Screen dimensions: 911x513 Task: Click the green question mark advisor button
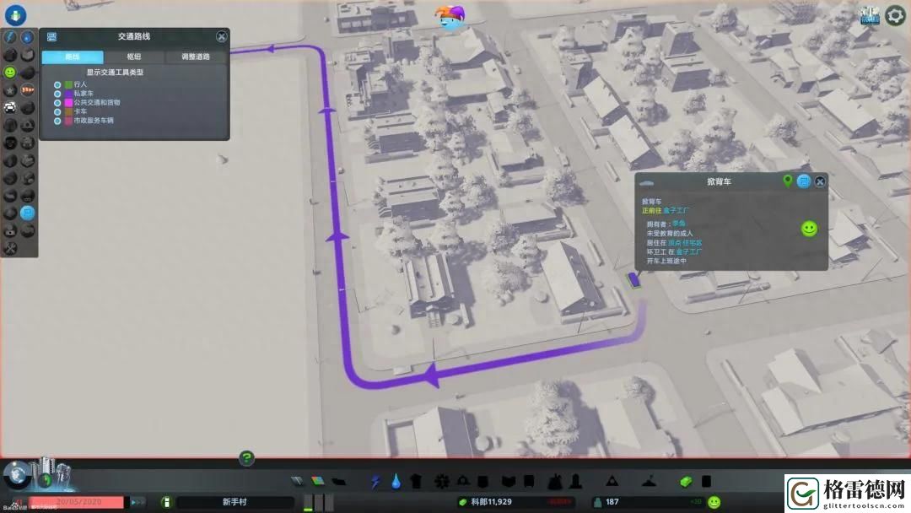pyautogui.click(x=246, y=458)
